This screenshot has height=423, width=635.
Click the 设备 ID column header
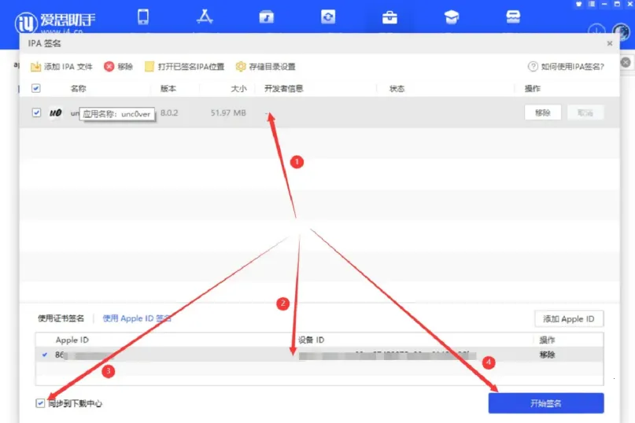coord(311,340)
